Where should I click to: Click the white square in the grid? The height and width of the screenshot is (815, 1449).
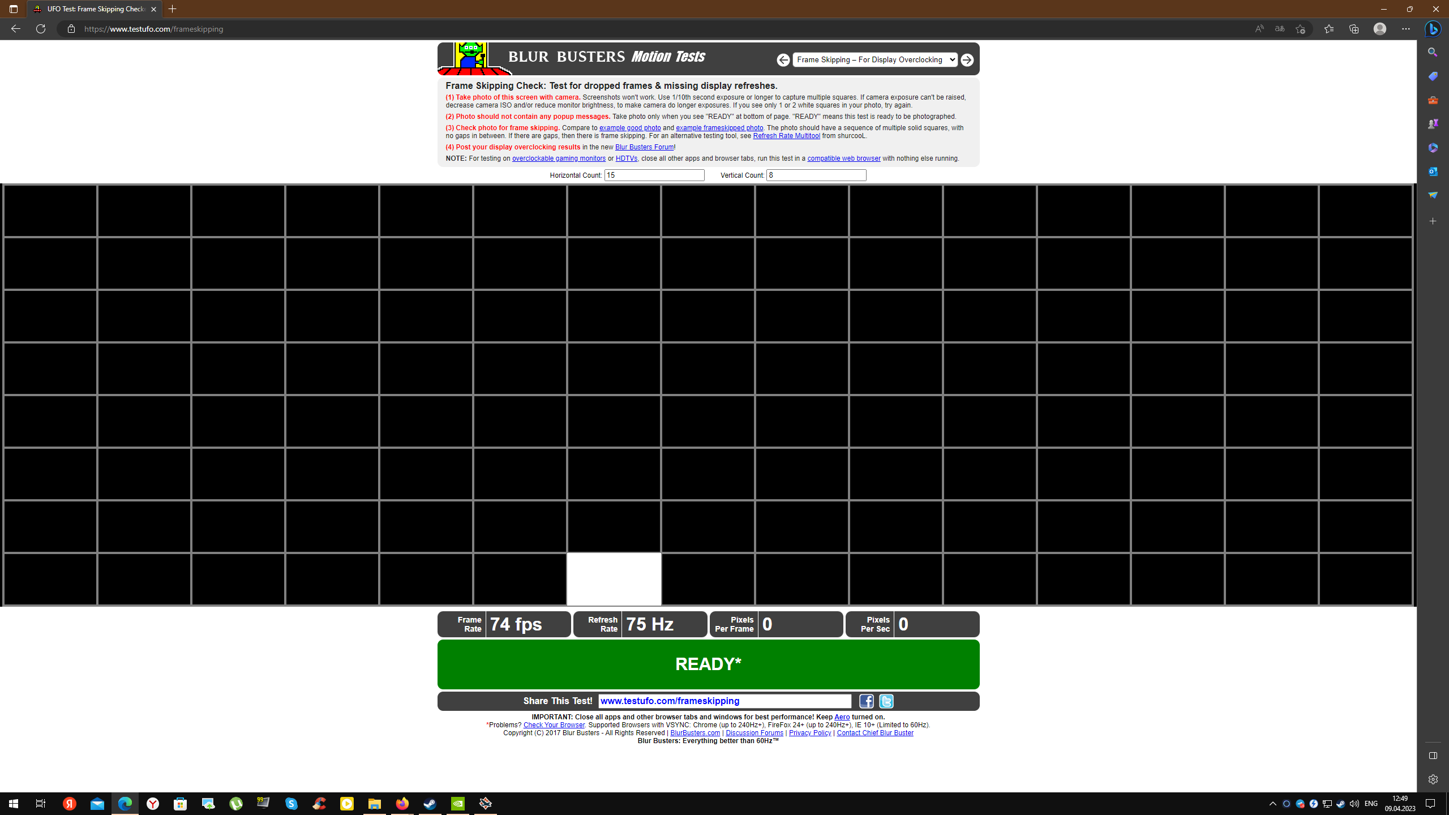(614, 579)
